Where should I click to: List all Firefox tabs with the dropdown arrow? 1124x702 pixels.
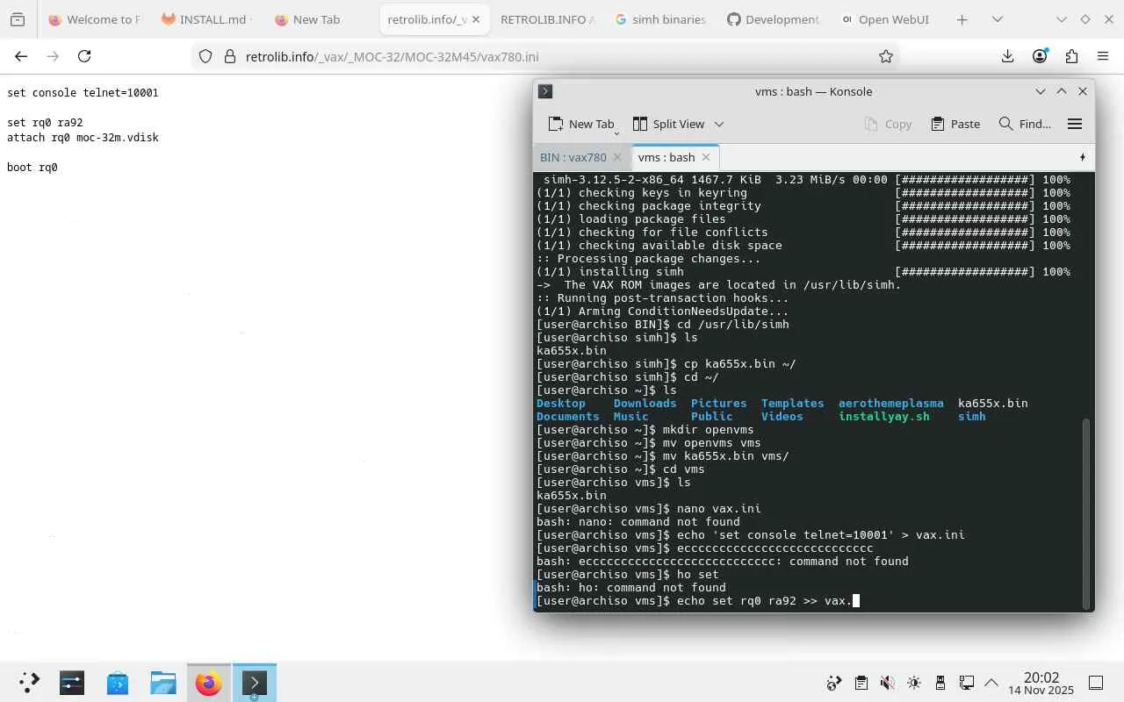click(998, 19)
